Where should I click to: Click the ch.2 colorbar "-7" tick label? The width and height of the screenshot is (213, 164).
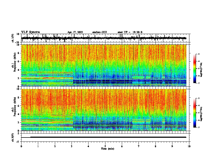pyautogui.click(x=198, y=127)
